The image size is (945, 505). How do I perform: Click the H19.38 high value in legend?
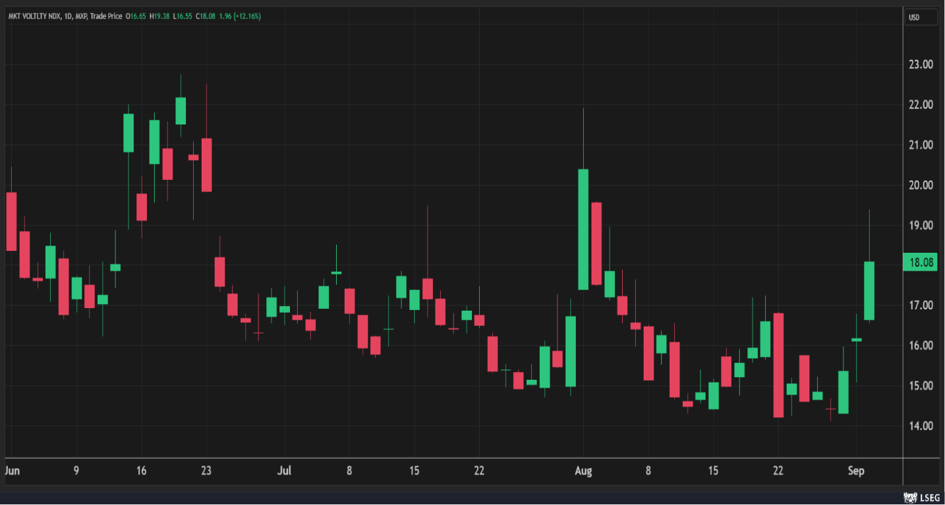pyautogui.click(x=161, y=16)
